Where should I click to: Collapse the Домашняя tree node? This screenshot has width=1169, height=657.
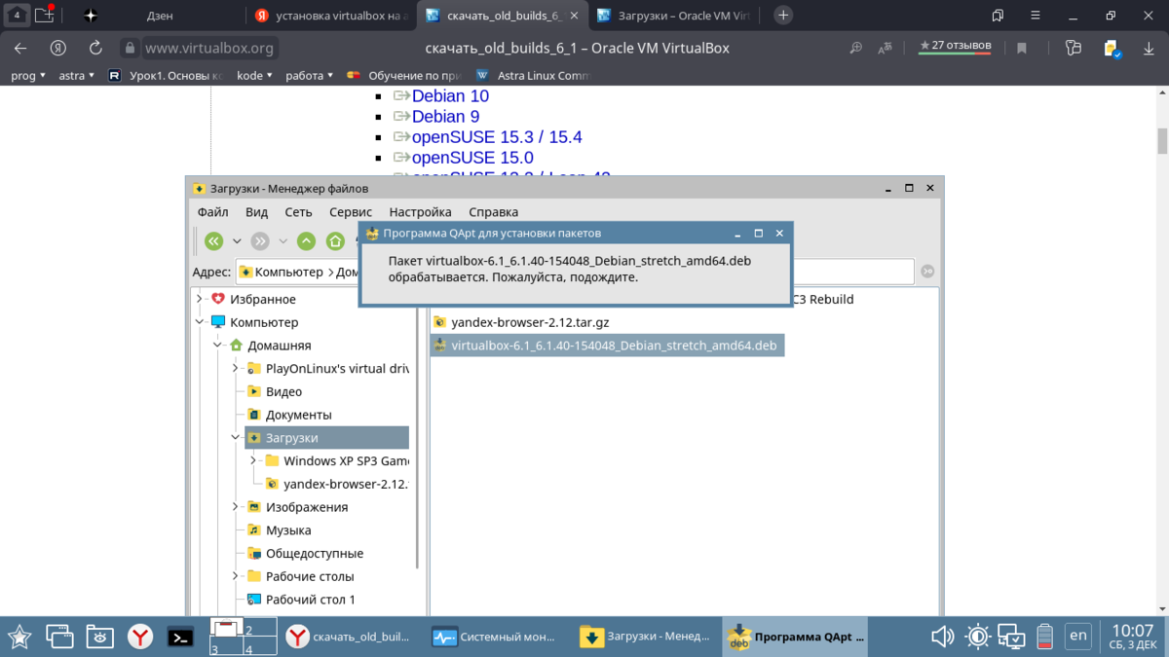point(217,346)
